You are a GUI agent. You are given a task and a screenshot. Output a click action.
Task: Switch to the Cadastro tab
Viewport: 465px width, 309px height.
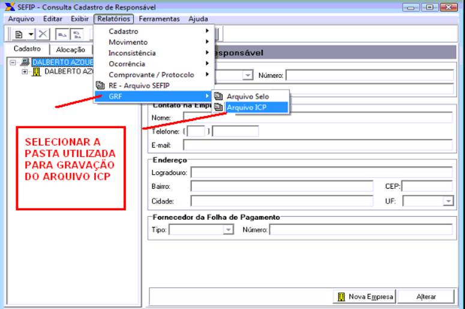(27, 49)
